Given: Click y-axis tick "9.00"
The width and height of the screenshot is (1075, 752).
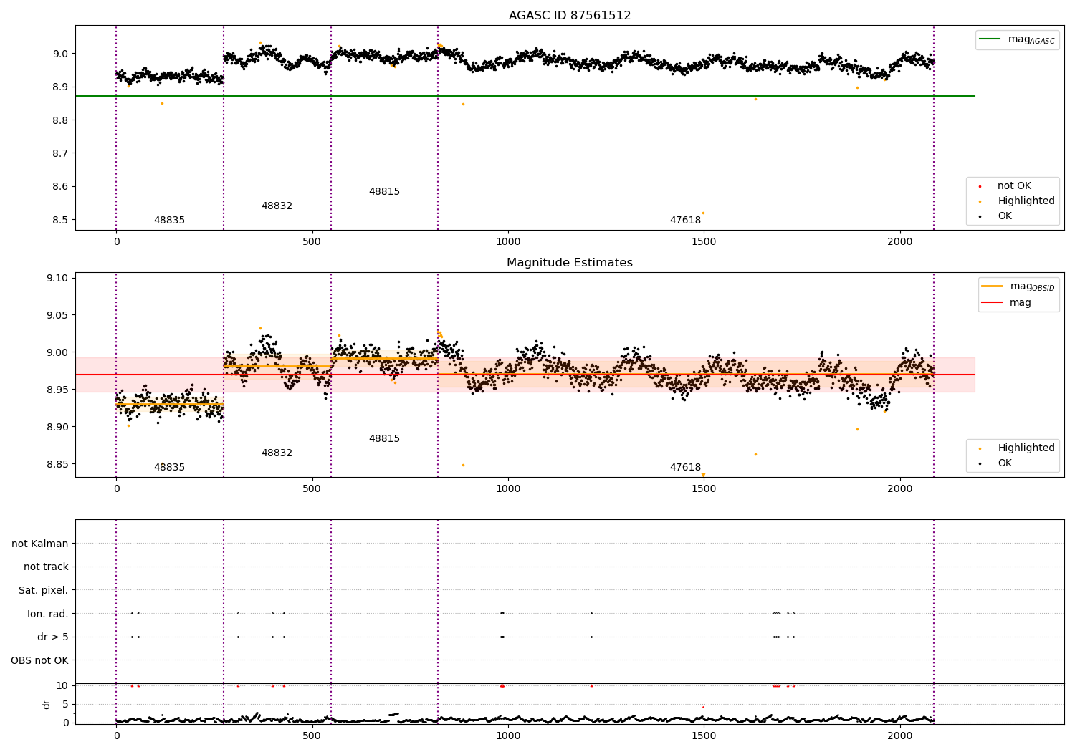Looking at the screenshot, I should coord(57,353).
